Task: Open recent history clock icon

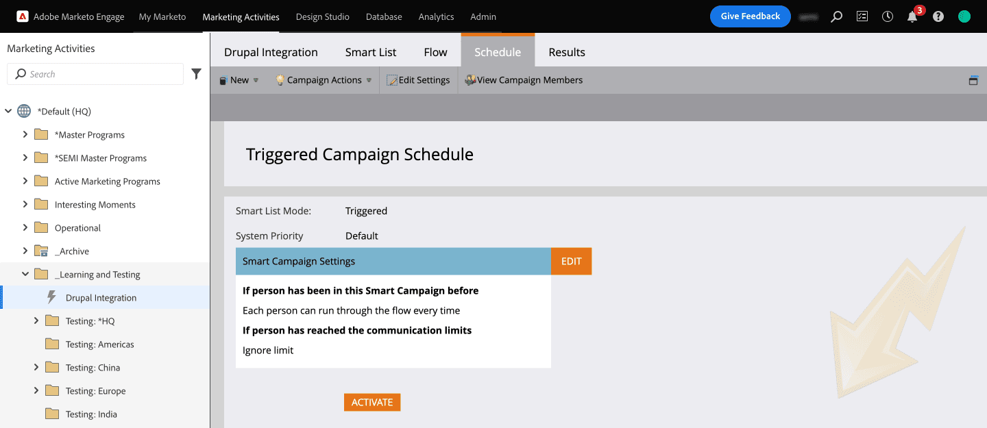Action: pos(888,16)
